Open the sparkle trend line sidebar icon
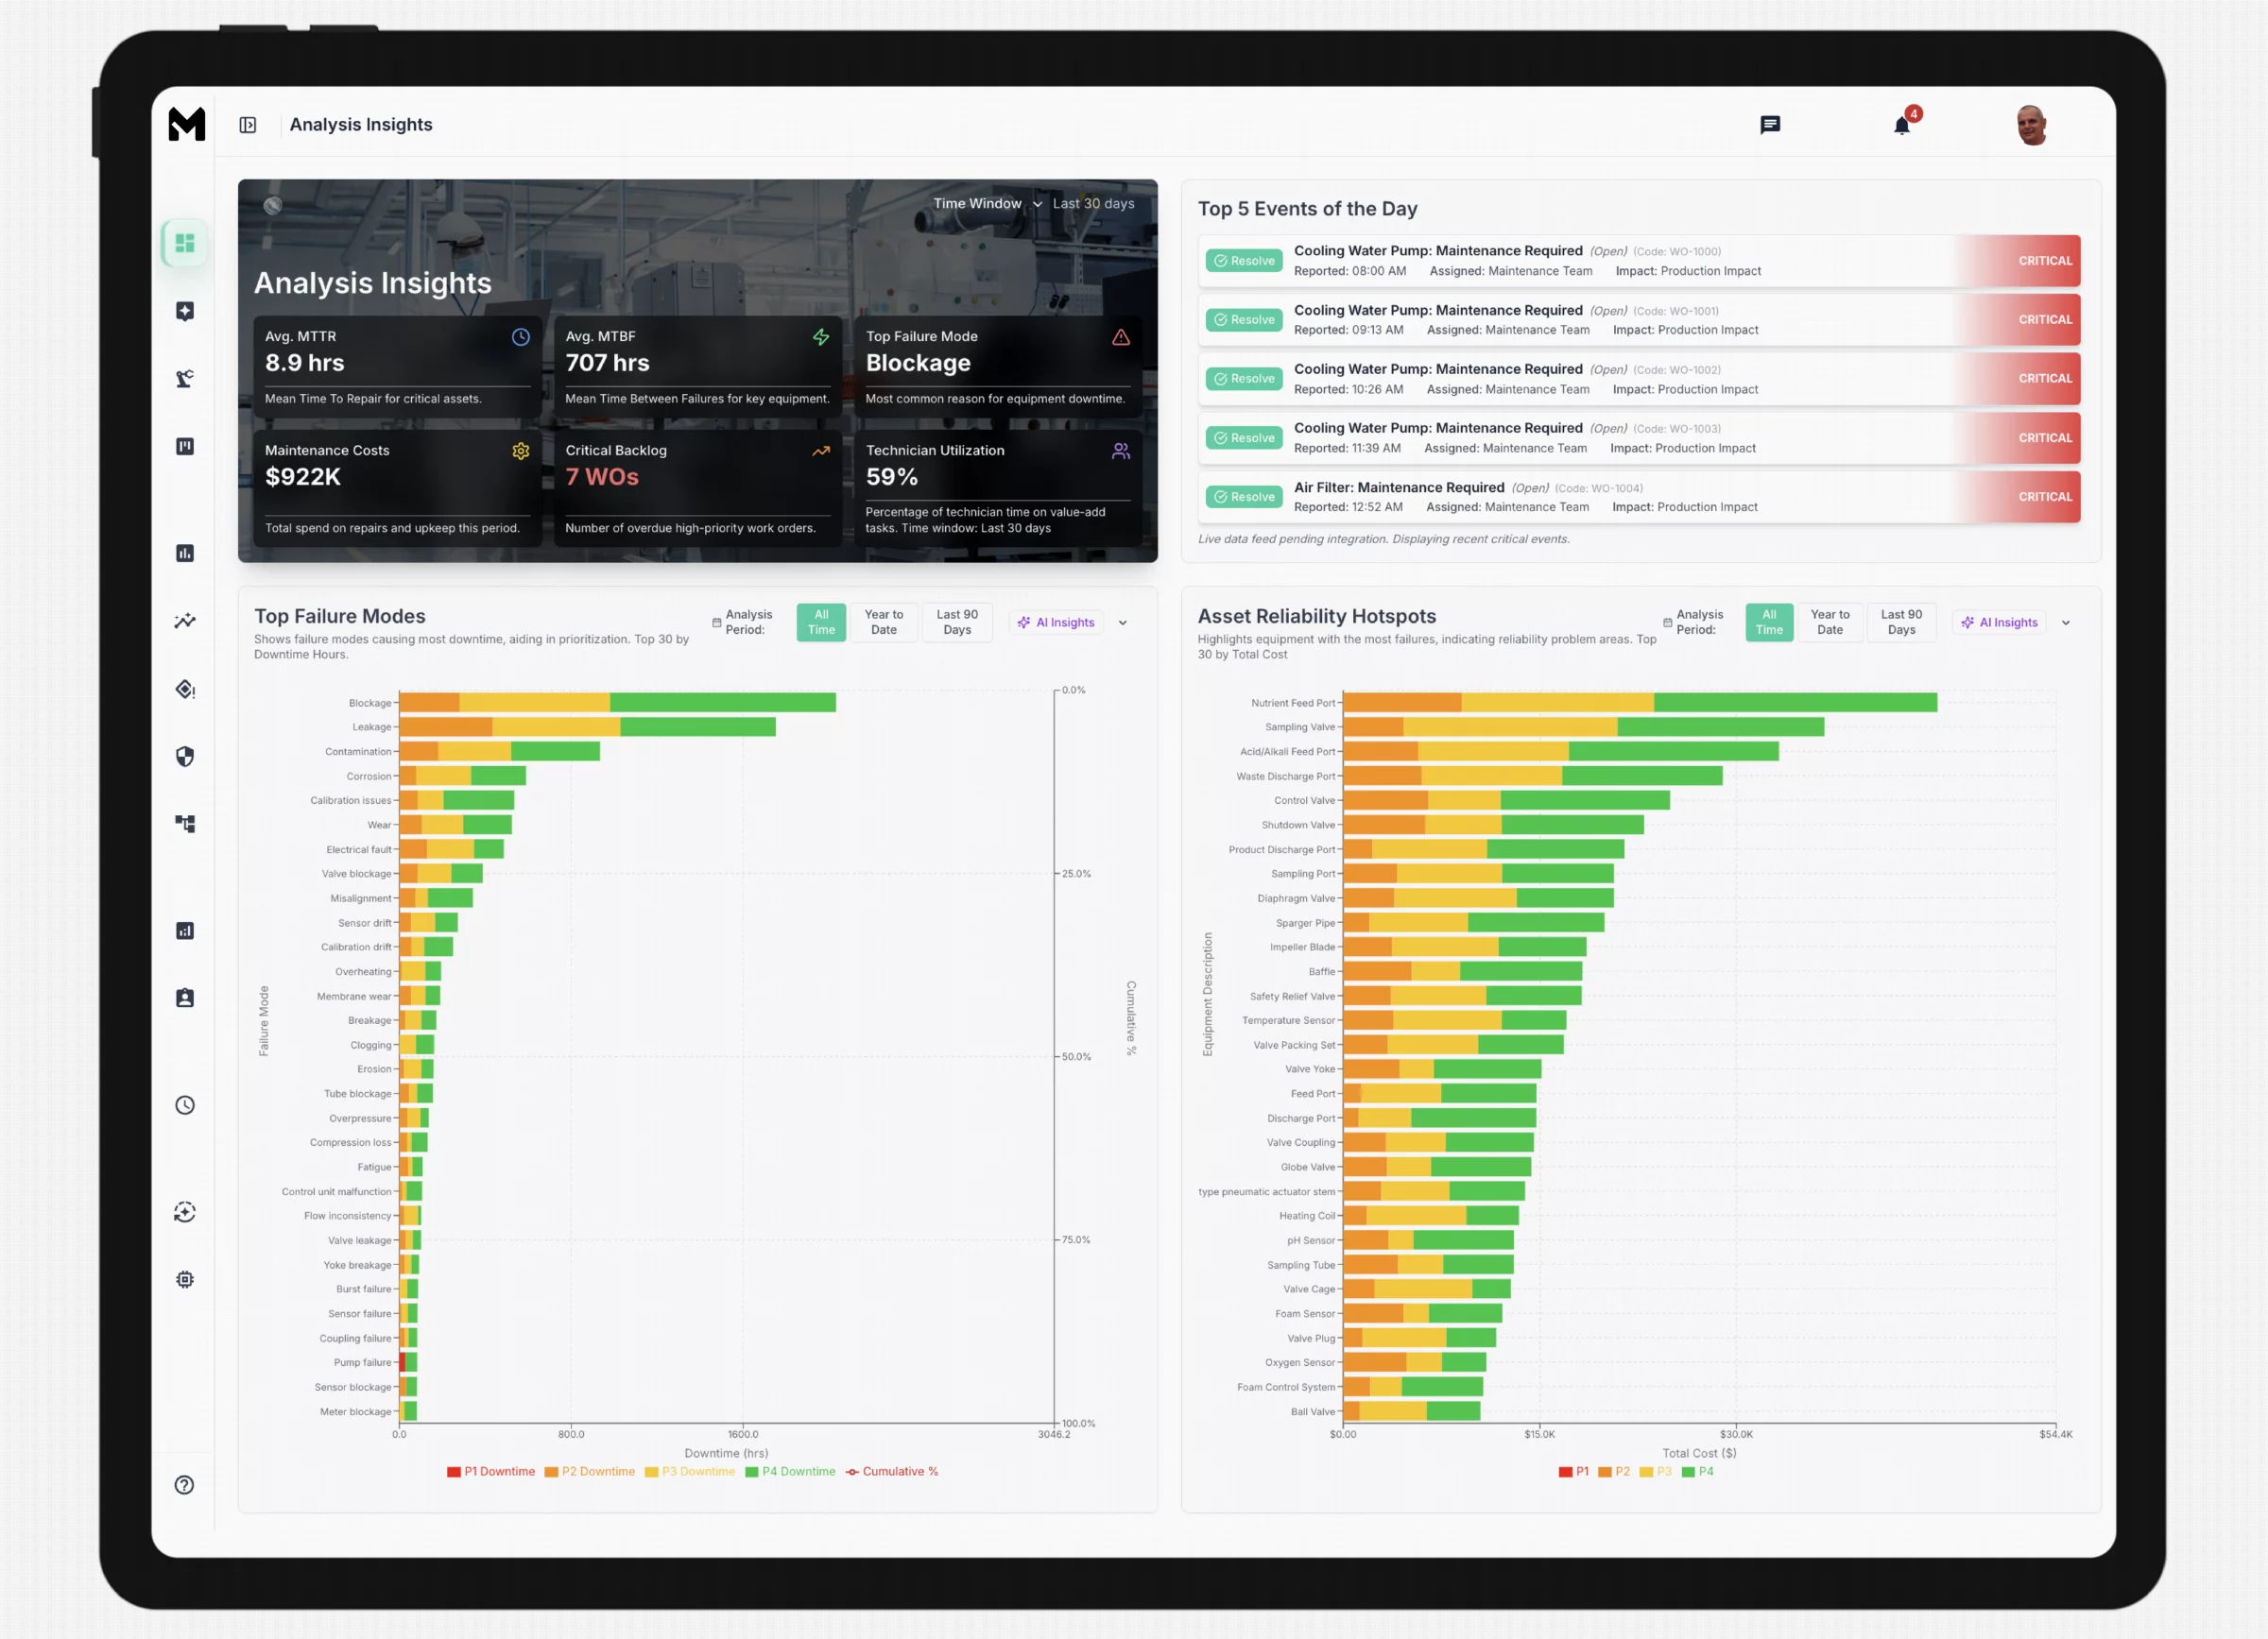This screenshot has height=1639, width=2268. (x=185, y=621)
